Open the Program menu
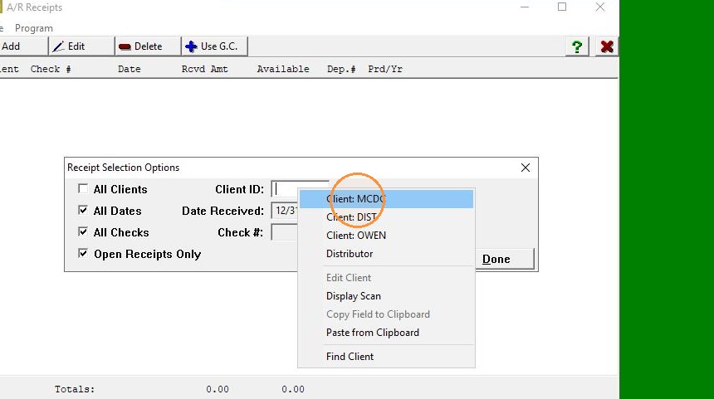 coord(34,28)
